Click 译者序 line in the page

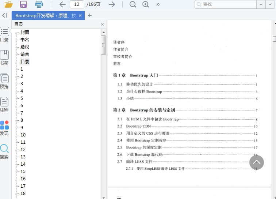tap(119, 42)
